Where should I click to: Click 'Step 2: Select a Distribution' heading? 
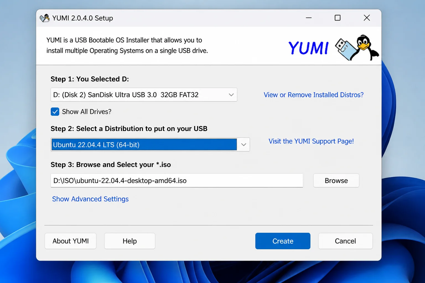click(x=129, y=129)
